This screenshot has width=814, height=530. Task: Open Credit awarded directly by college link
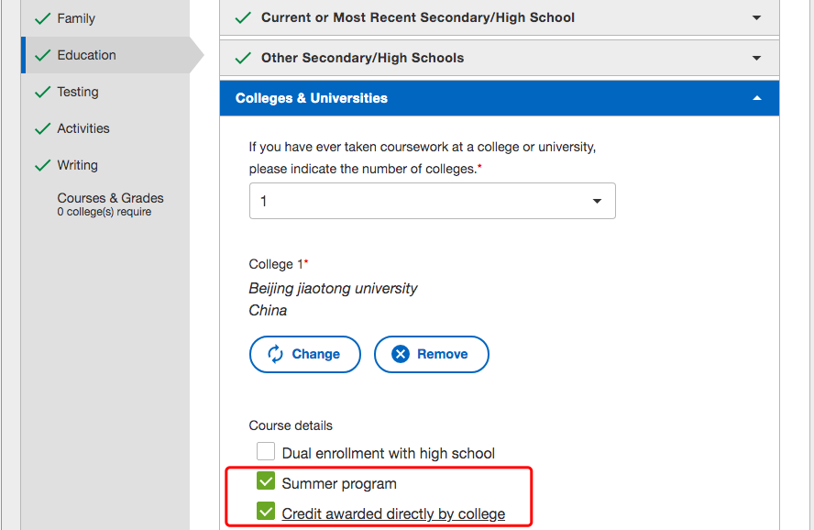click(x=393, y=513)
